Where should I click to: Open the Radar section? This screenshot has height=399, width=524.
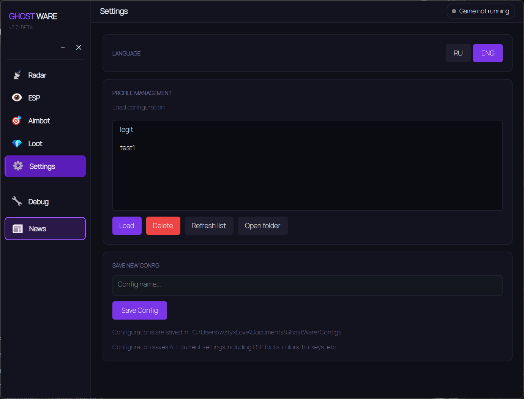click(45, 75)
